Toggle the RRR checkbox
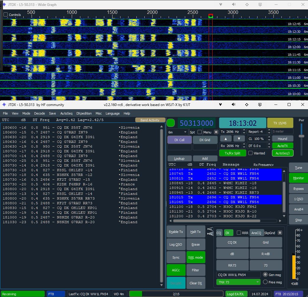 pyautogui.click(x=239, y=233)
